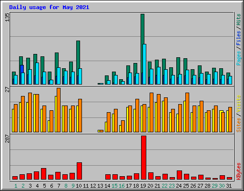Select the red KBytes bar for day 10

pos(79,171)
